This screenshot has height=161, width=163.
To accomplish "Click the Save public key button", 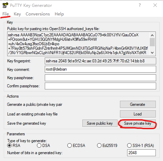I will point(100,123).
